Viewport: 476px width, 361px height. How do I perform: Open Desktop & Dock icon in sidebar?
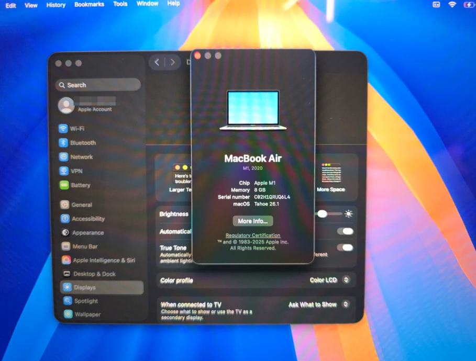tap(67, 274)
